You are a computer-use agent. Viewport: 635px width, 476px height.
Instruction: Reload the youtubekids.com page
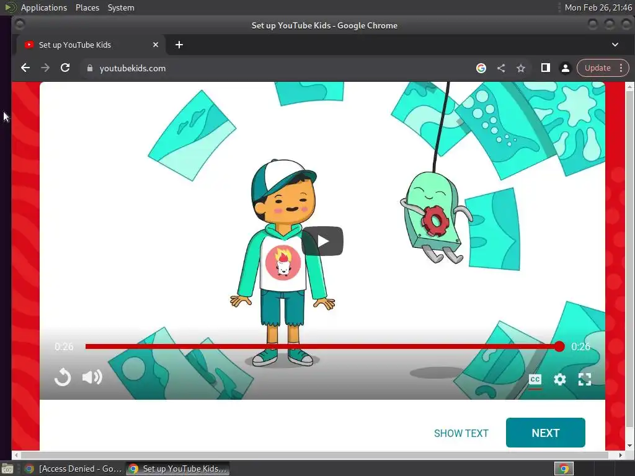(x=65, y=68)
